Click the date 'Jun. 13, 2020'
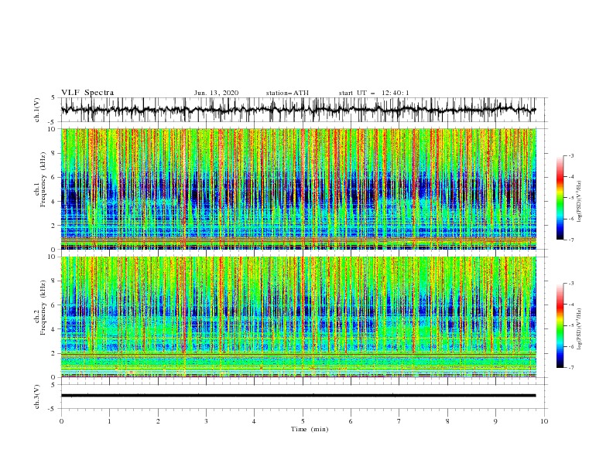The width and height of the screenshot is (613, 473). click(216, 93)
